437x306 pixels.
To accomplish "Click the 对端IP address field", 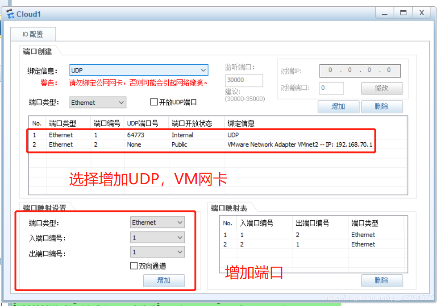I will point(360,70).
